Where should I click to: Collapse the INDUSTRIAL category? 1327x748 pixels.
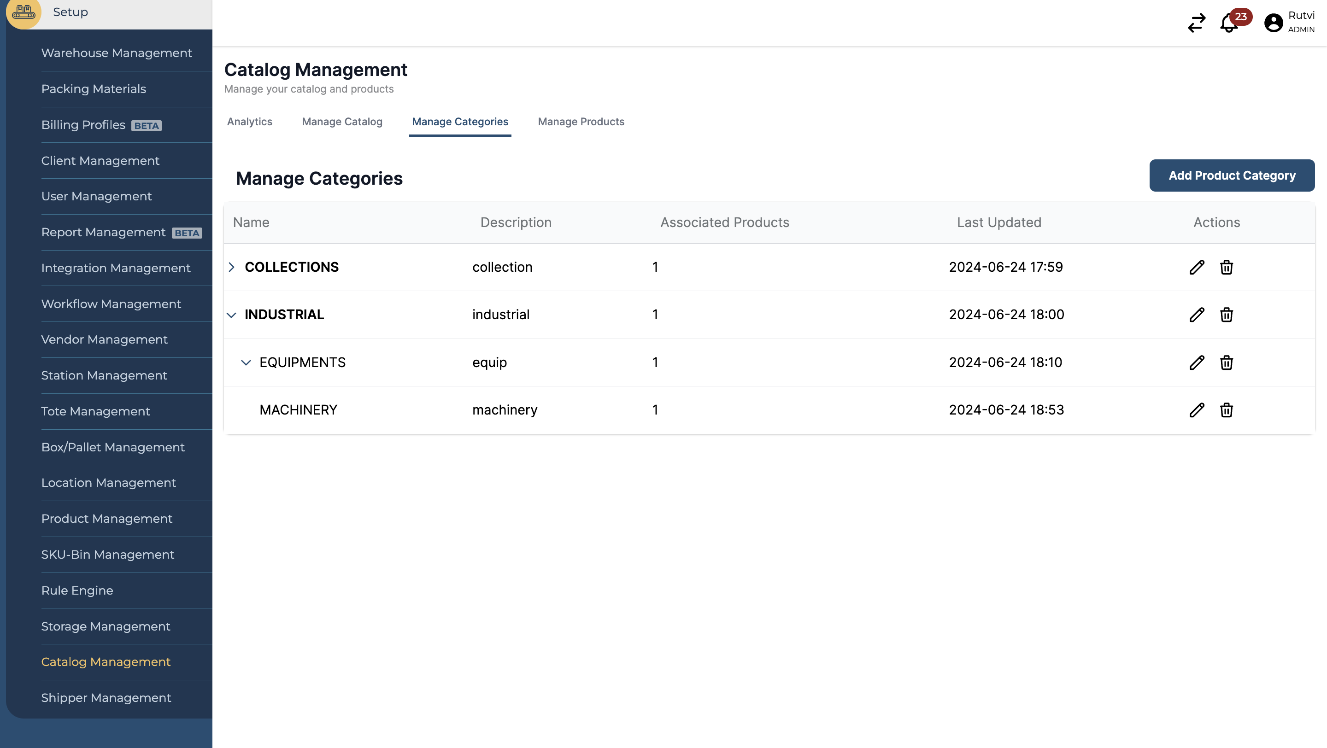231,315
